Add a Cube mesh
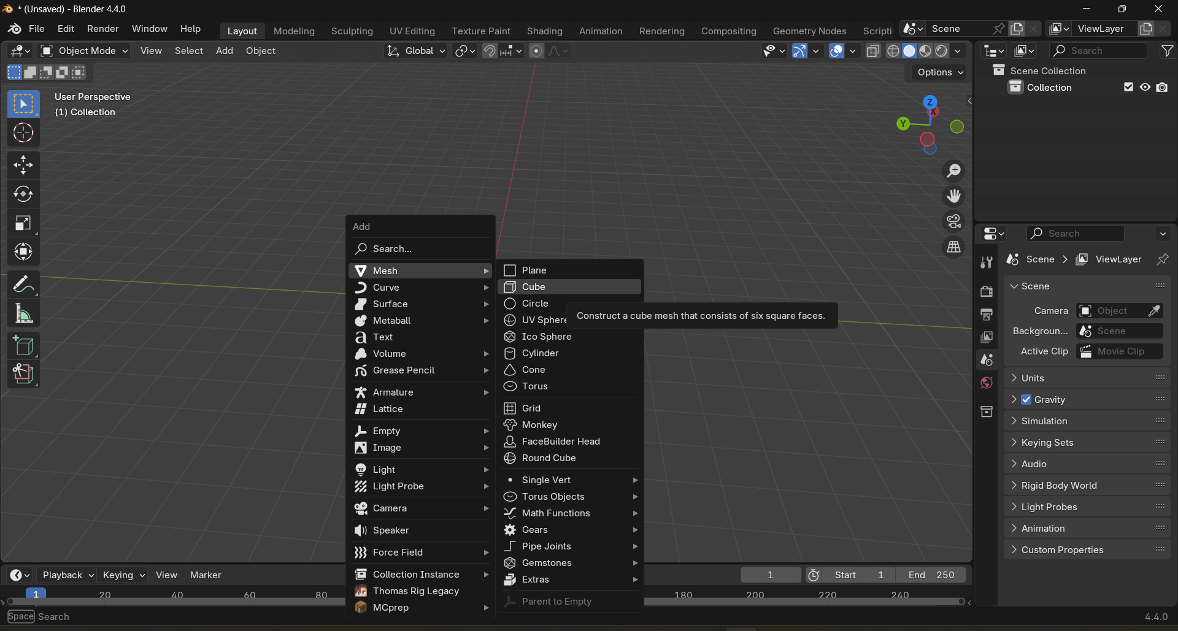Screen dimensions: 1178x631 coord(570,287)
